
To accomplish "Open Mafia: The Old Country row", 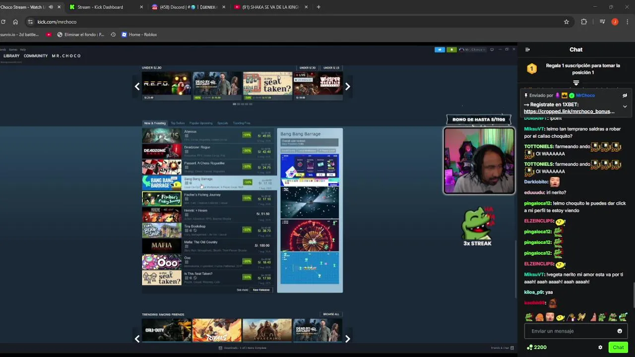I will point(207,246).
